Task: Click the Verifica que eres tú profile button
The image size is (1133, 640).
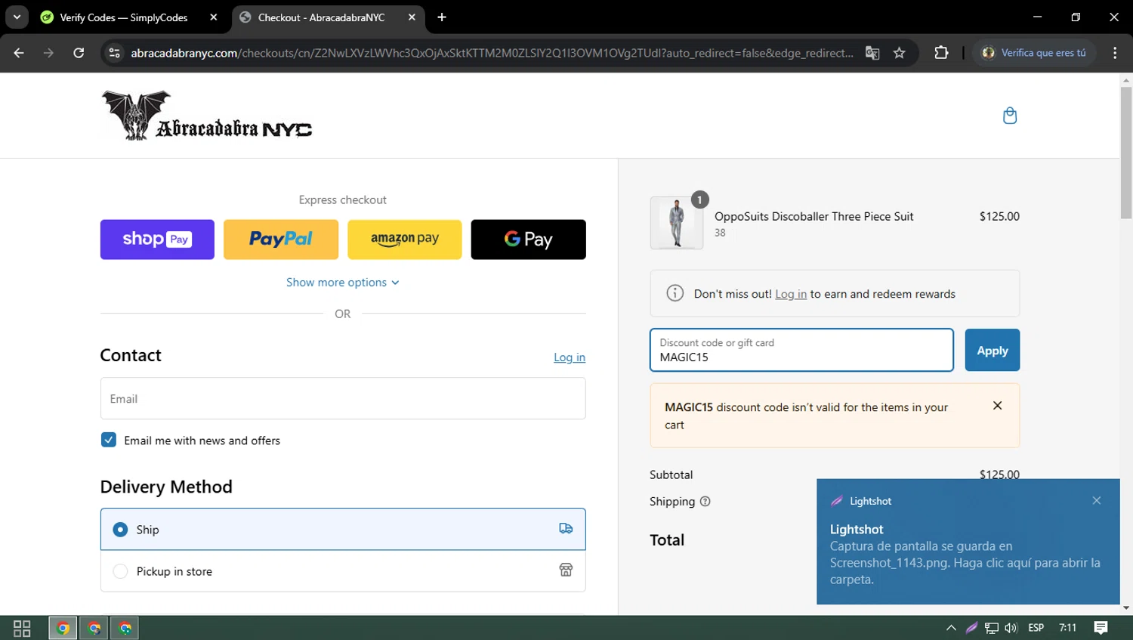Action: click(1034, 53)
